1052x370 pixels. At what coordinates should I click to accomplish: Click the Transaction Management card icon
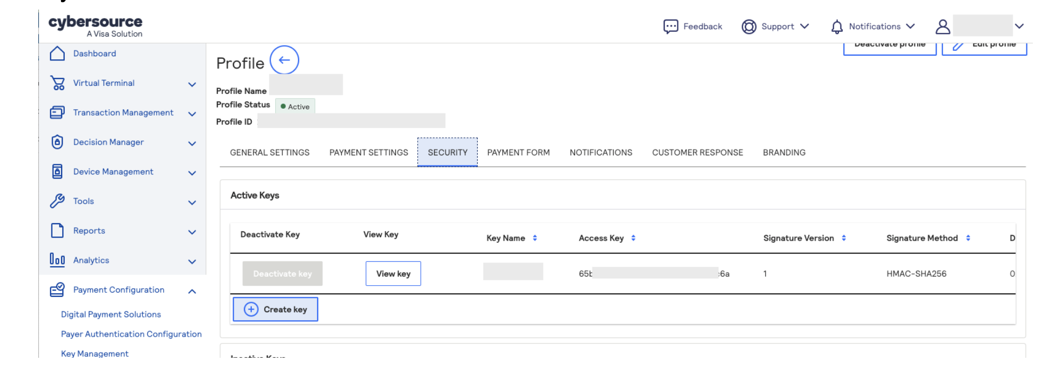pyautogui.click(x=57, y=112)
